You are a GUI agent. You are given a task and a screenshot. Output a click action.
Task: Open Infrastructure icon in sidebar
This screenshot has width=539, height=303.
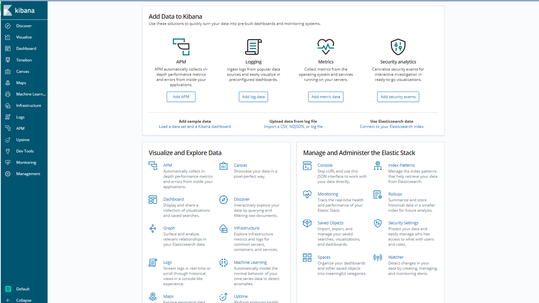pyautogui.click(x=8, y=106)
